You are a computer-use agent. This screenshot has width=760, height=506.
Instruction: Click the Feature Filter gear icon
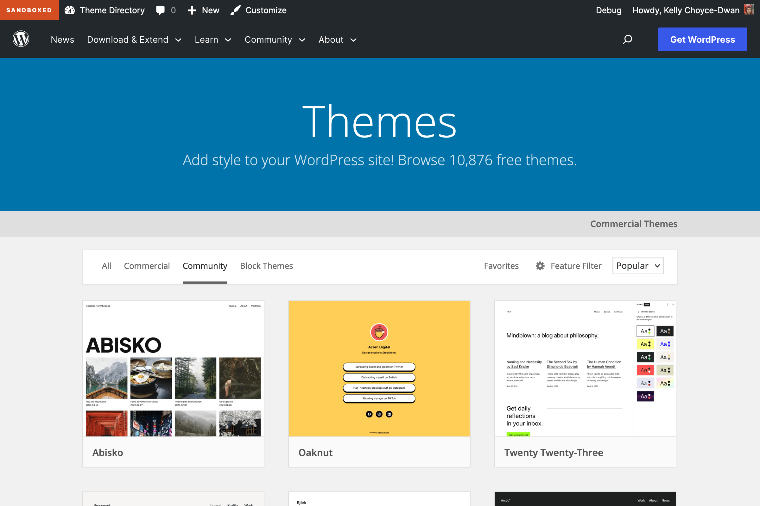click(x=540, y=266)
